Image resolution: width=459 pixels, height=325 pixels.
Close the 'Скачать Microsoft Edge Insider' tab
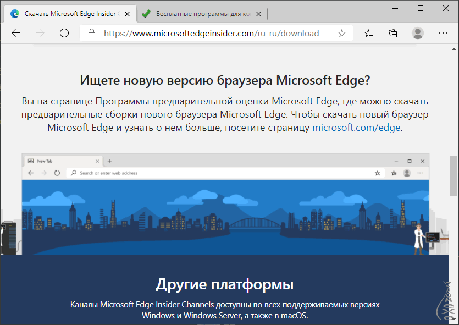pyautogui.click(x=128, y=14)
